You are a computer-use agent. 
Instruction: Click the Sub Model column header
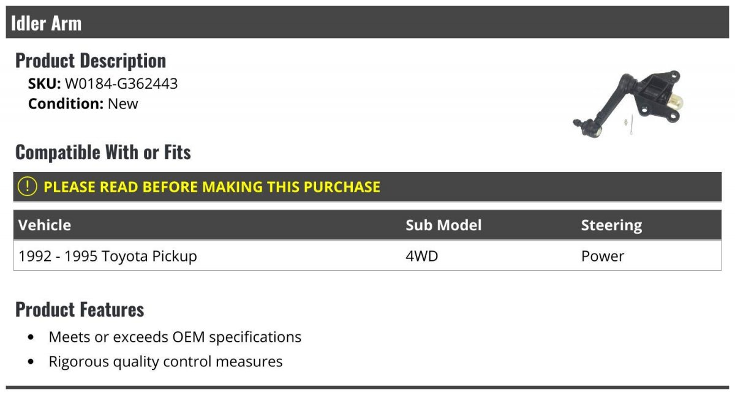point(443,225)
